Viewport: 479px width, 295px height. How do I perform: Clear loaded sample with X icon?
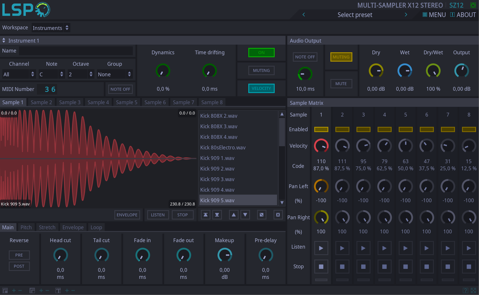click(x=278, y=215)
